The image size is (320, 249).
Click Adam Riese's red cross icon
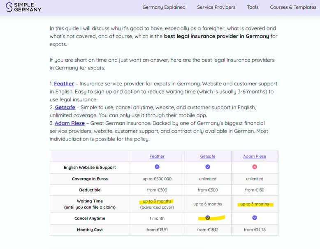tap(255, 167)
